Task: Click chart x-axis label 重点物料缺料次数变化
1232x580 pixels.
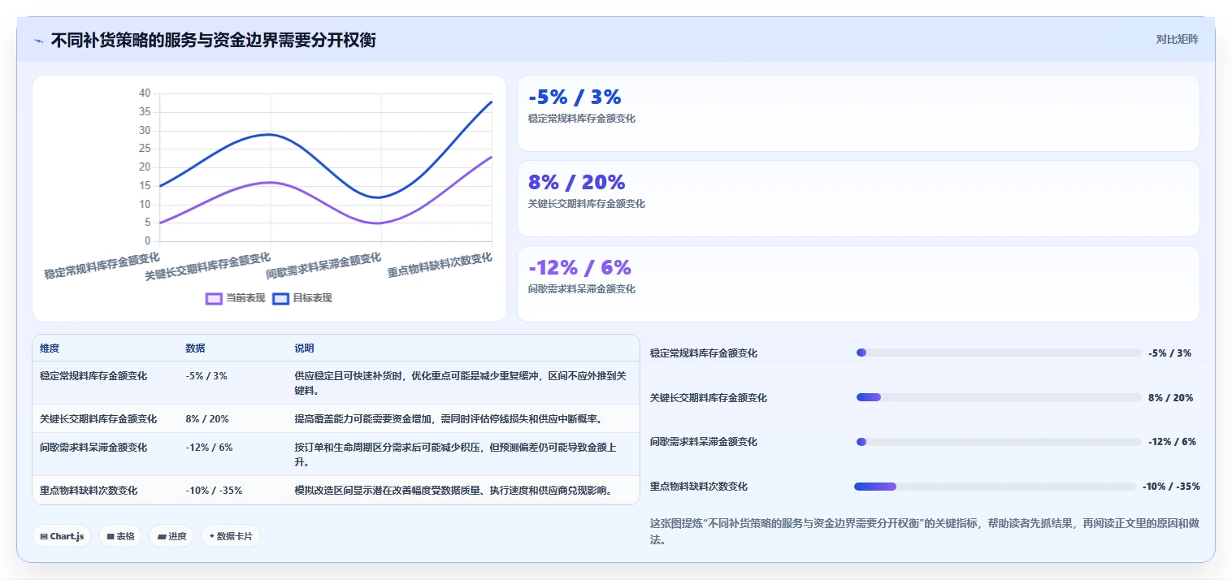Action: click(440, 265)
